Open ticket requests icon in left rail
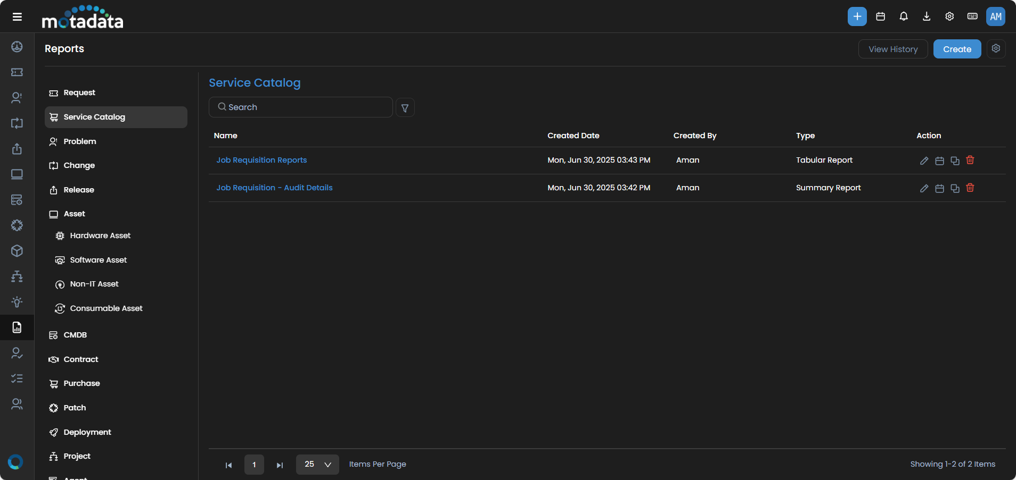This screenshot has width=1016, height=480. [x=17, y=72]
